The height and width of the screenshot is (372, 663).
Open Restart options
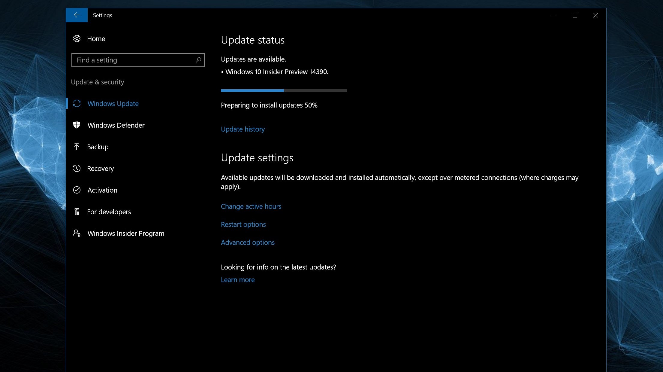pyautogui.click(x=243, y=224)
